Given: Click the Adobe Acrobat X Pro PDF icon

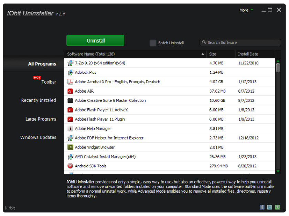Looking at the screenshot, I should point(70,82).
